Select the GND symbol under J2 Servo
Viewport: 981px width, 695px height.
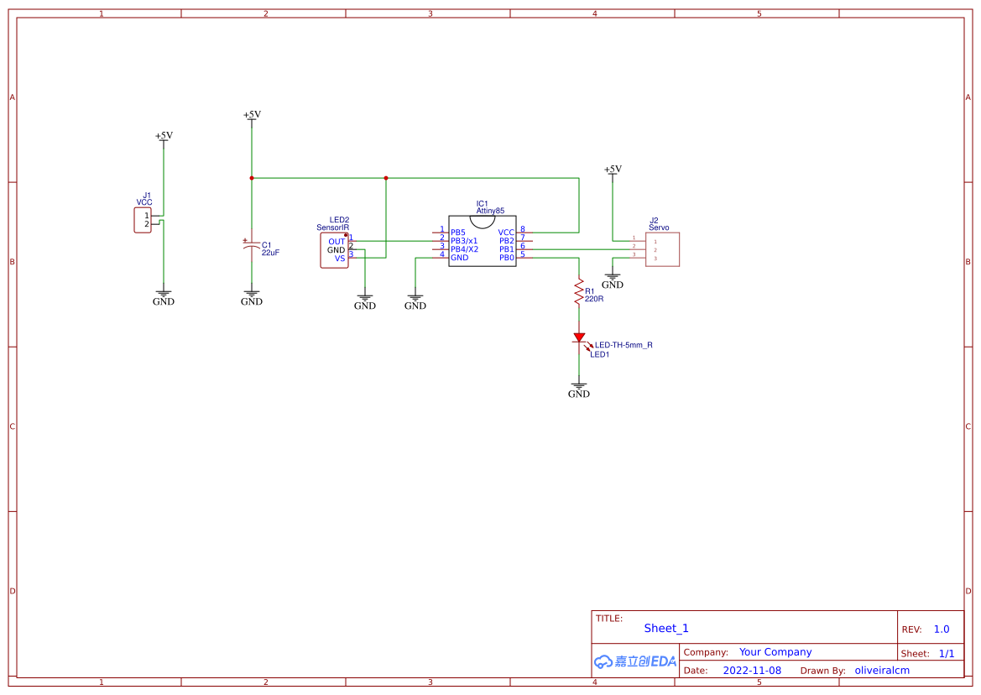(x=613, y=278)
